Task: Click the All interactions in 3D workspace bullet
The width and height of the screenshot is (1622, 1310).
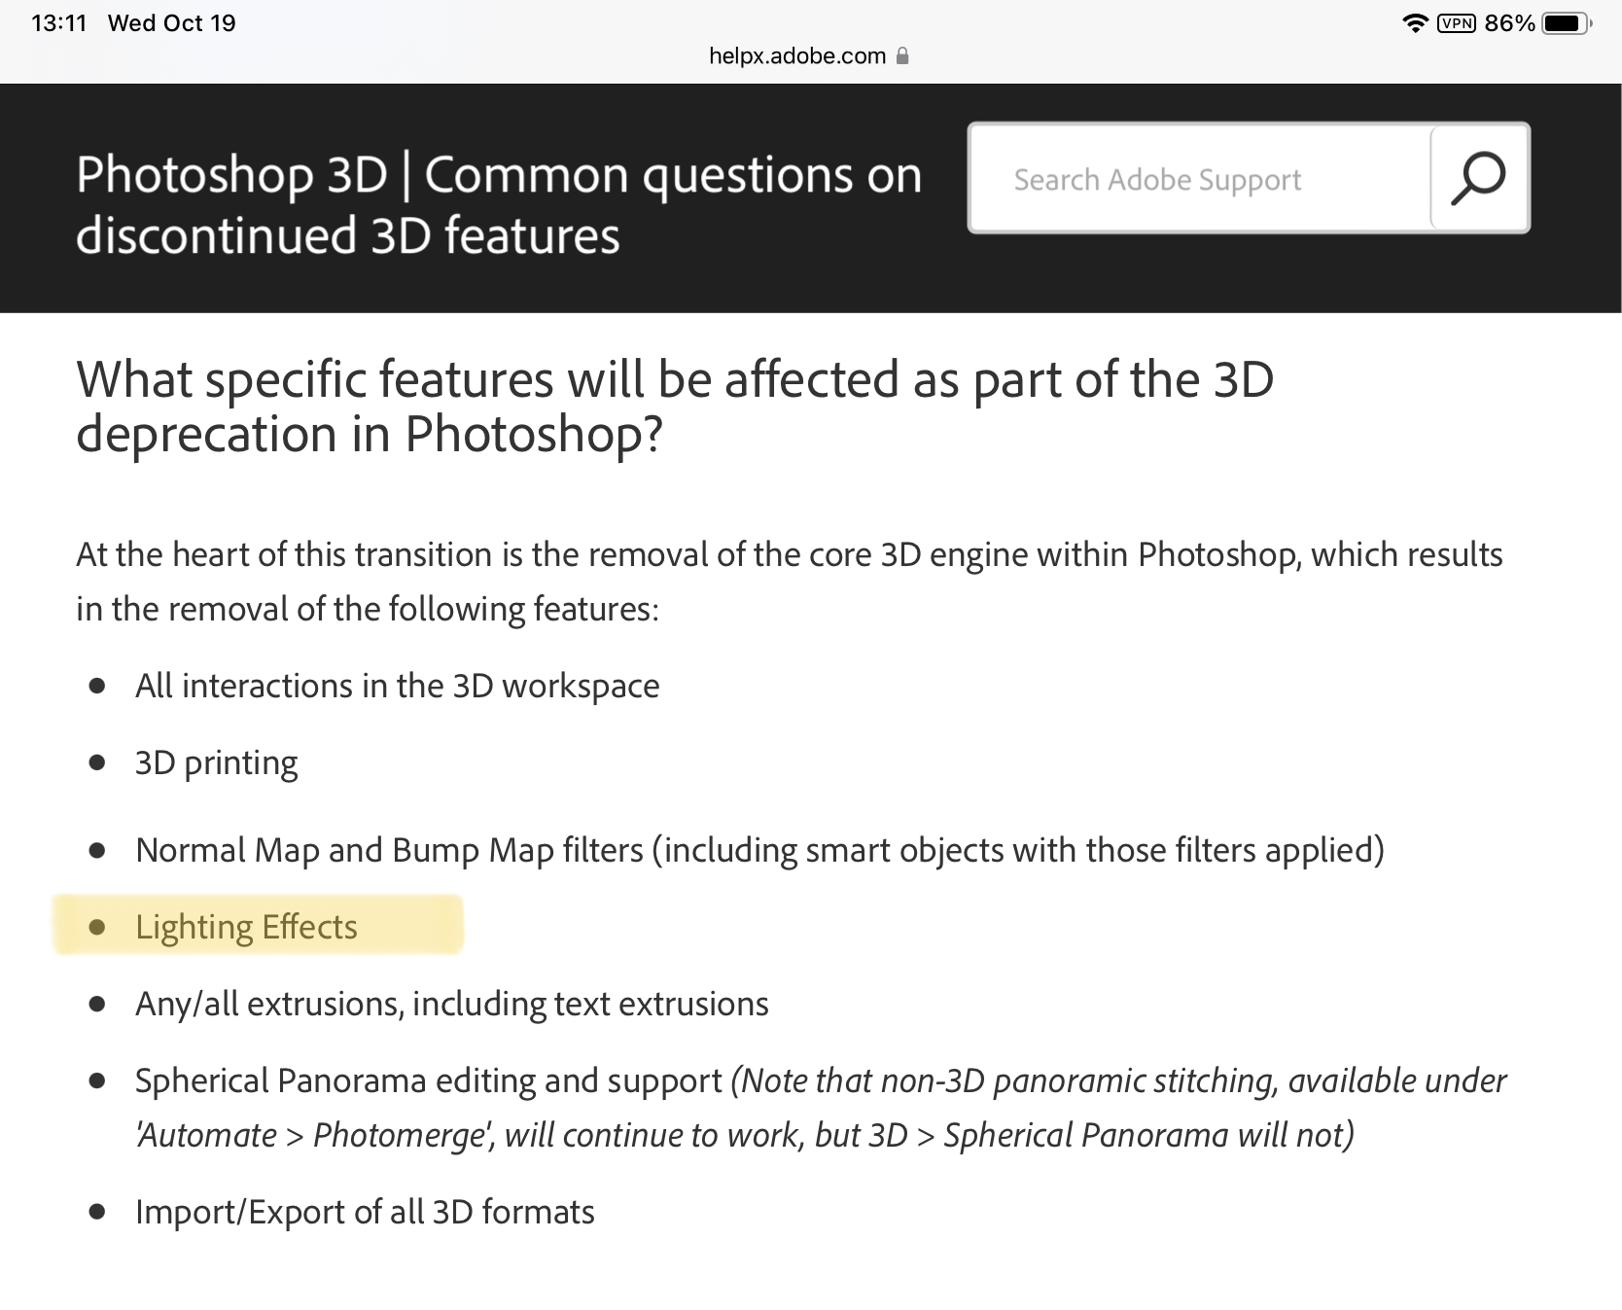Action: [x=397, y=685]
